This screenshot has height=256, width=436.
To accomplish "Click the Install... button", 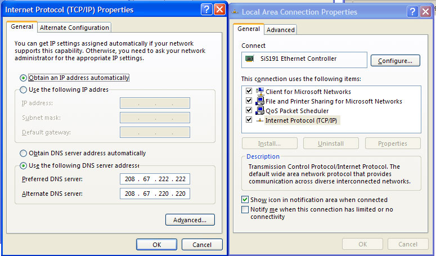I will (269, 143).
